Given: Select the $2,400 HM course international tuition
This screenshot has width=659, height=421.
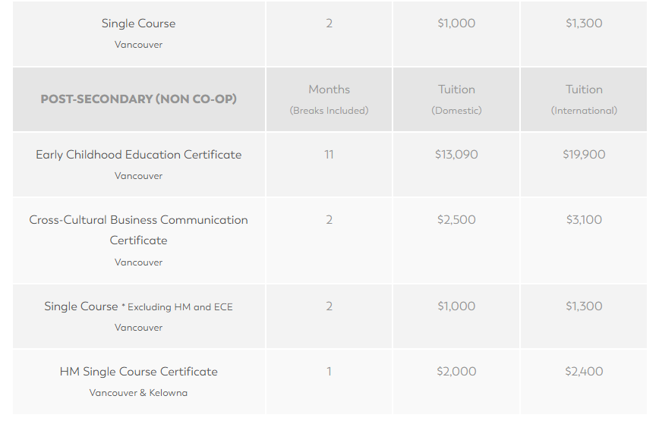Looking at the screenshot, I should [584, 372].
